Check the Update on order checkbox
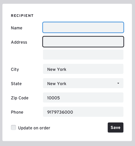The width and height of the screenshot is (135, 146). click(13, 128)
